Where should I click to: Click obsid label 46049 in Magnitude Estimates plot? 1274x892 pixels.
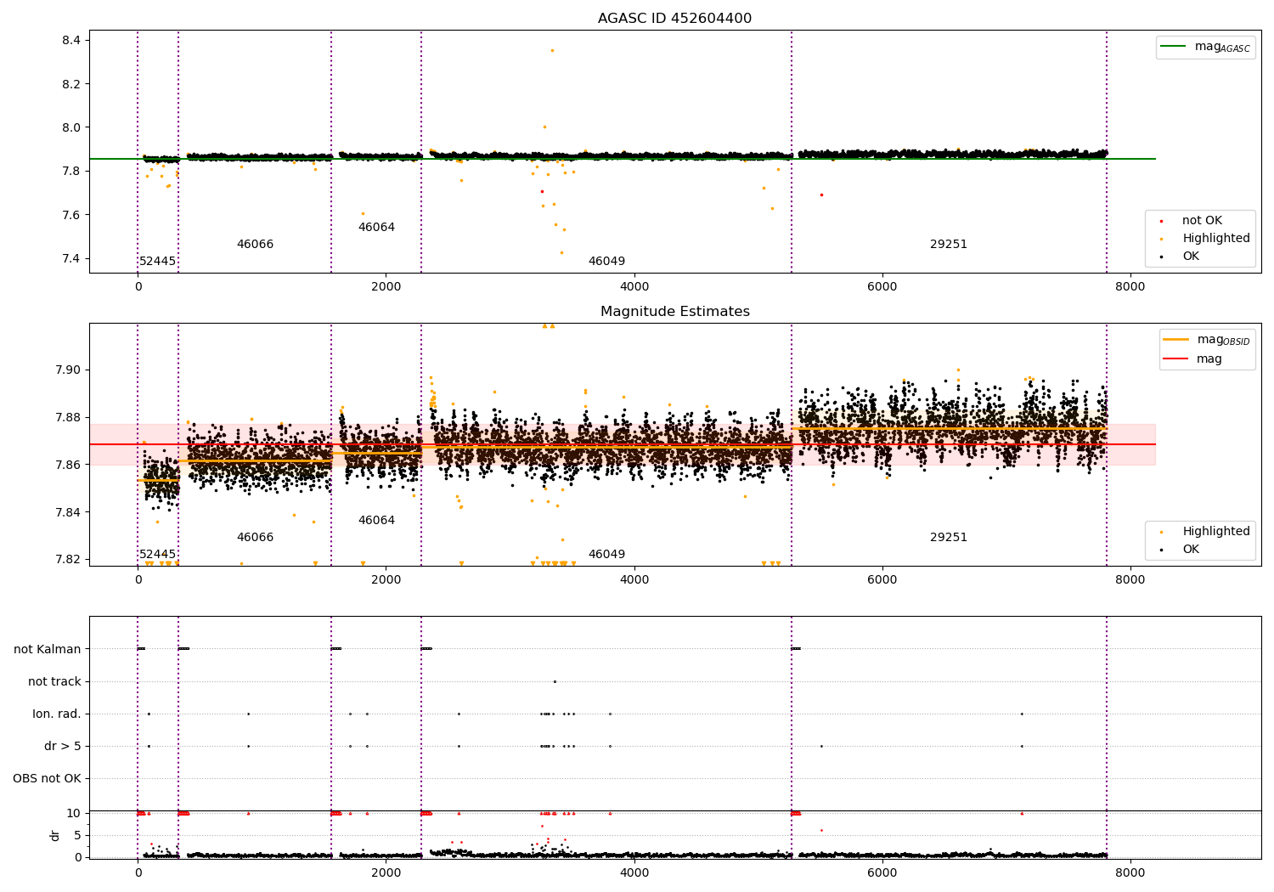point(606,555)
